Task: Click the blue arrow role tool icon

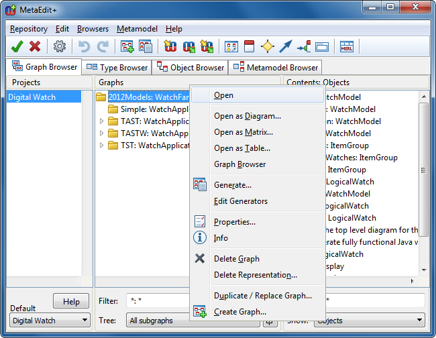Action: click(286, 46)
